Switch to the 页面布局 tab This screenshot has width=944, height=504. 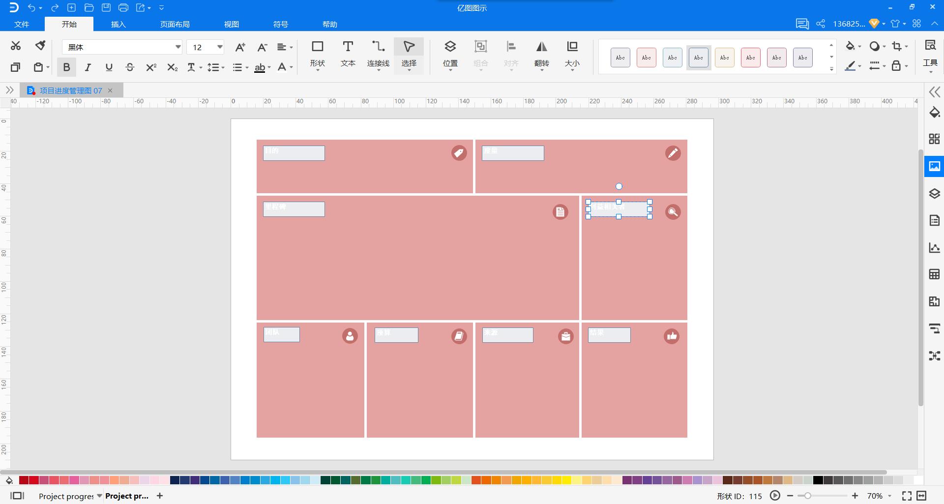click(x=175, y=24)
